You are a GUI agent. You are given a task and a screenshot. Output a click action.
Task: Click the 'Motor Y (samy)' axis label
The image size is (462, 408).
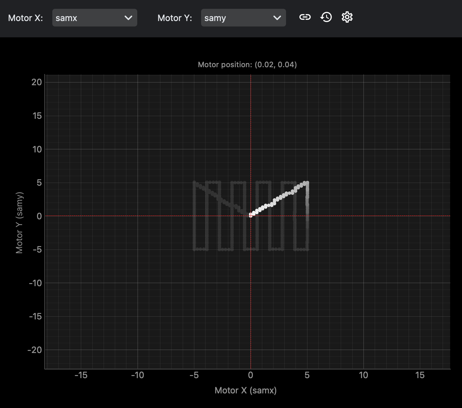[x=19, y=223]
